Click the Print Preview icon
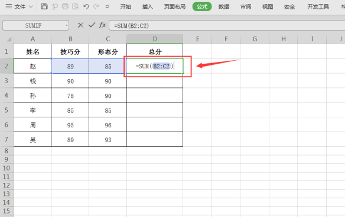Screen dimensions: 345x217 pos(76,6)
